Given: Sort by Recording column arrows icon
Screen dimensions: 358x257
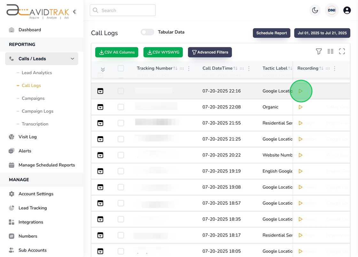Looking at the screenshot, I should click(x=321, y=68).
